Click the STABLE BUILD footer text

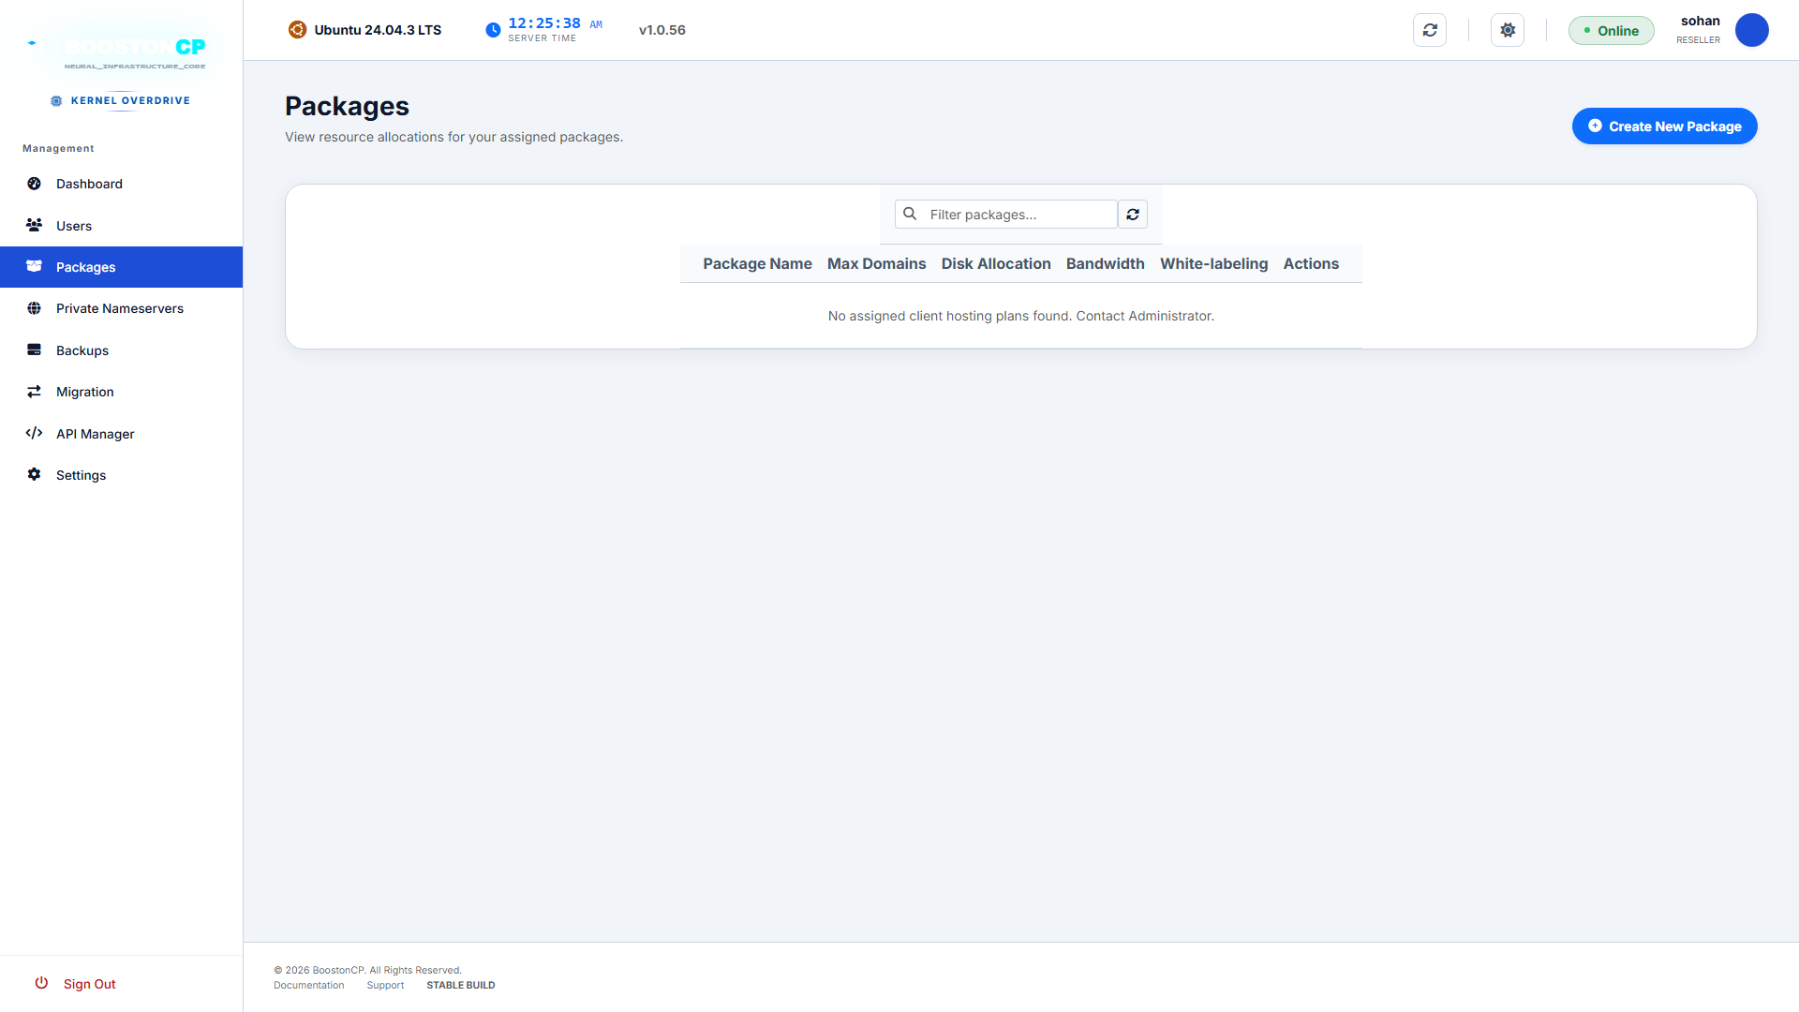[x=461, y=985]
